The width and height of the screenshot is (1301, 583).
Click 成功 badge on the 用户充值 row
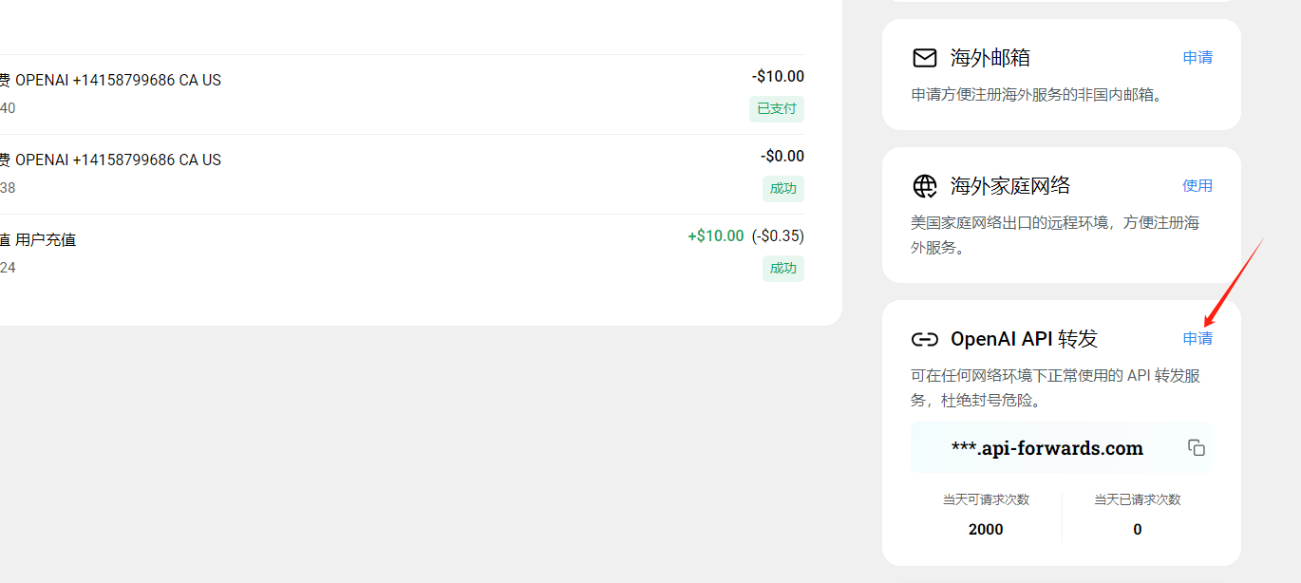click(783, 268)
